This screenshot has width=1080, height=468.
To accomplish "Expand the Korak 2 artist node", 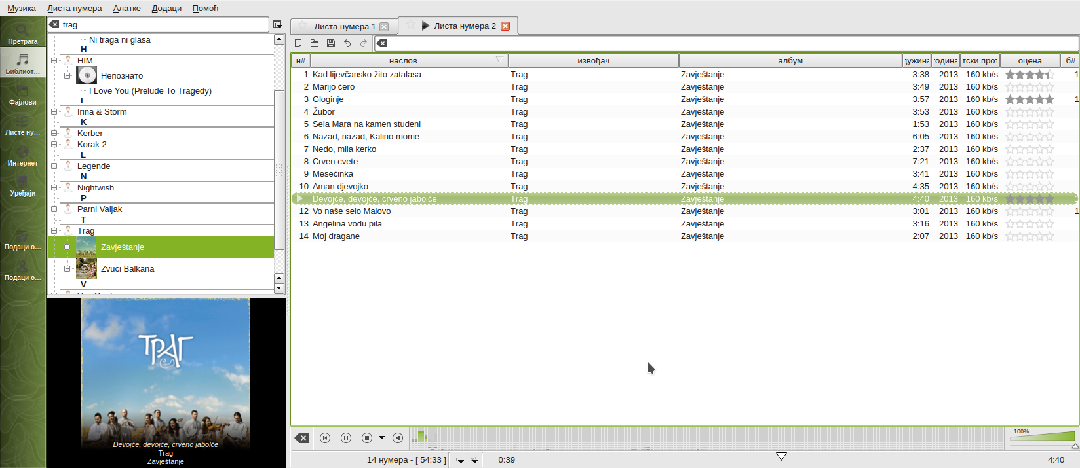I will coord(54,145).
